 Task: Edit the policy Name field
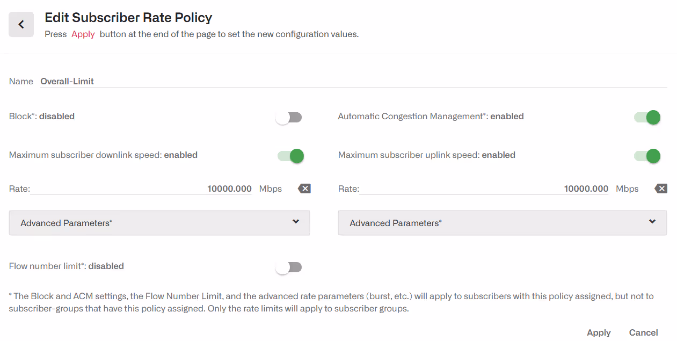[x=349, y=82]
